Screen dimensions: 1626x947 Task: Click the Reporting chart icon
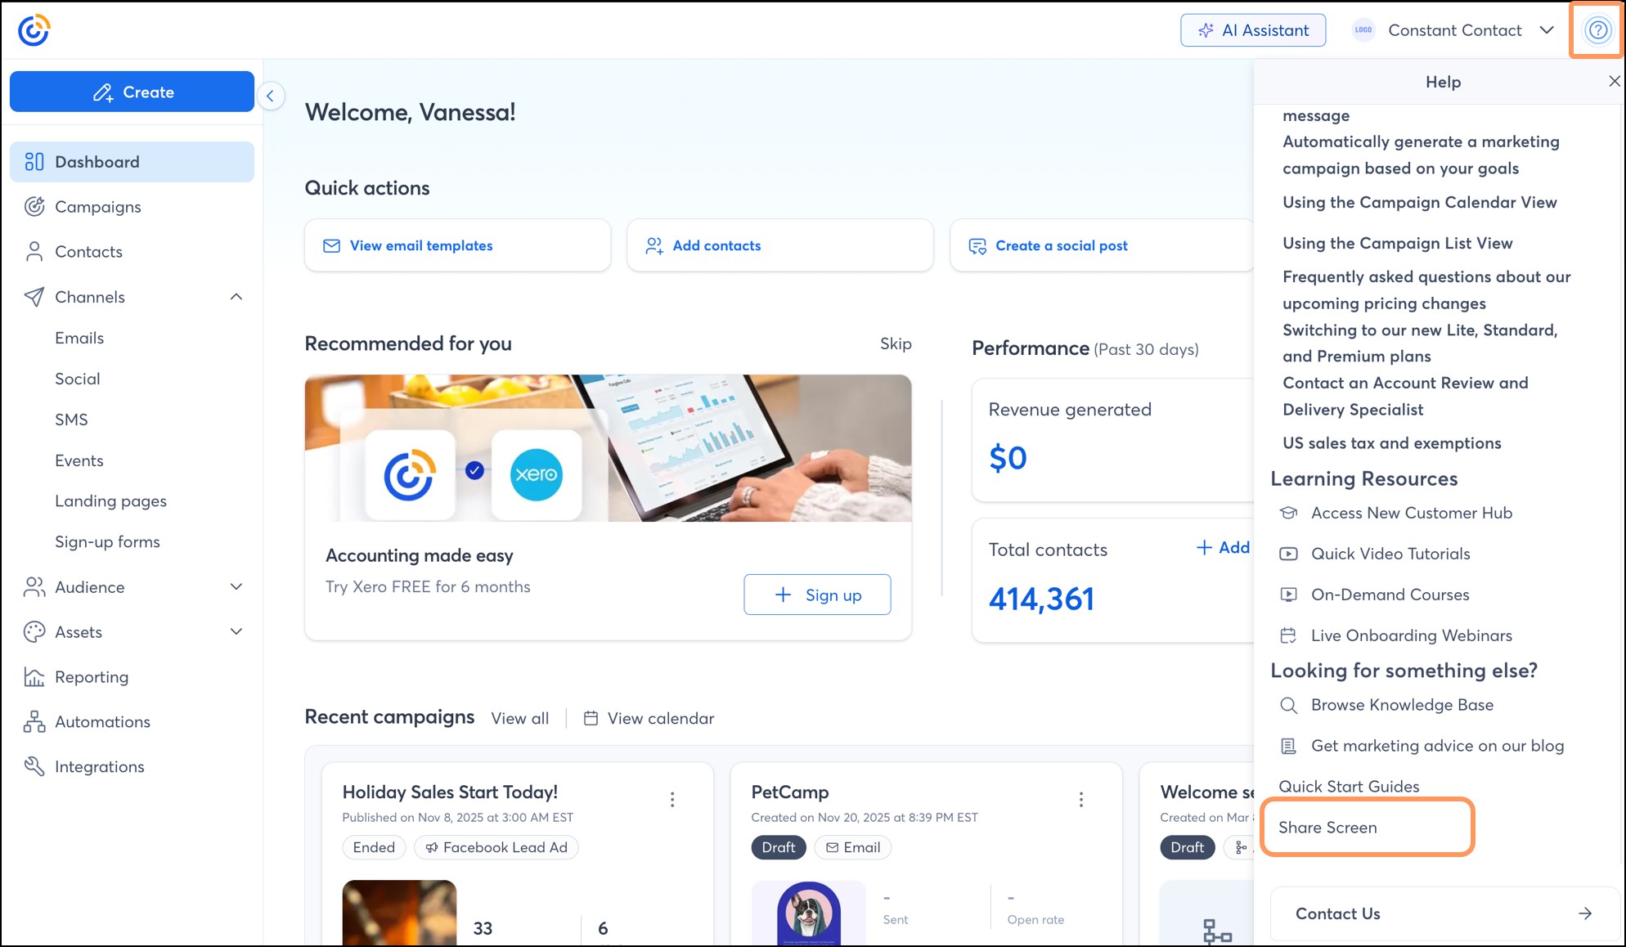coord(34,677)
